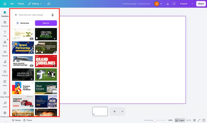207x123 pixels.
Task: Select the red Brand Guidelines template
Action: [46, 61]
